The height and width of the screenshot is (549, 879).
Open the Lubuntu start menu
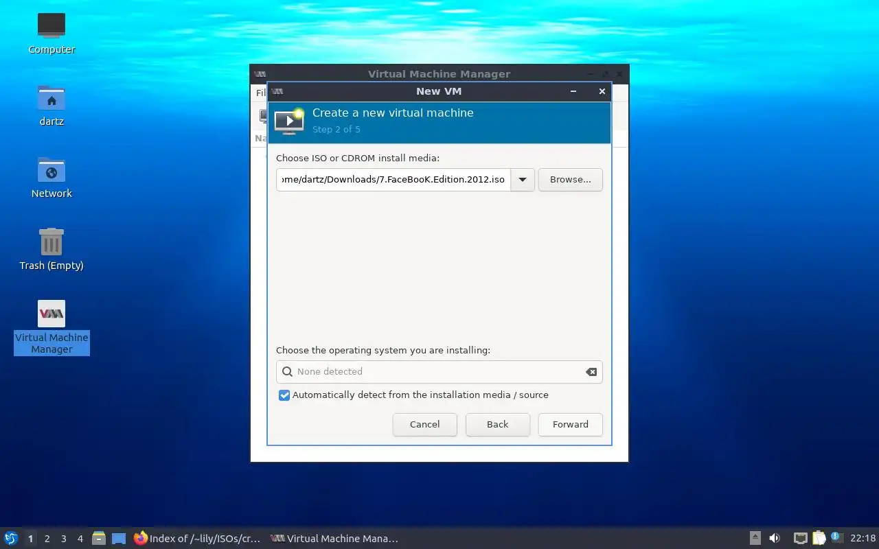(x=10, y=538)
